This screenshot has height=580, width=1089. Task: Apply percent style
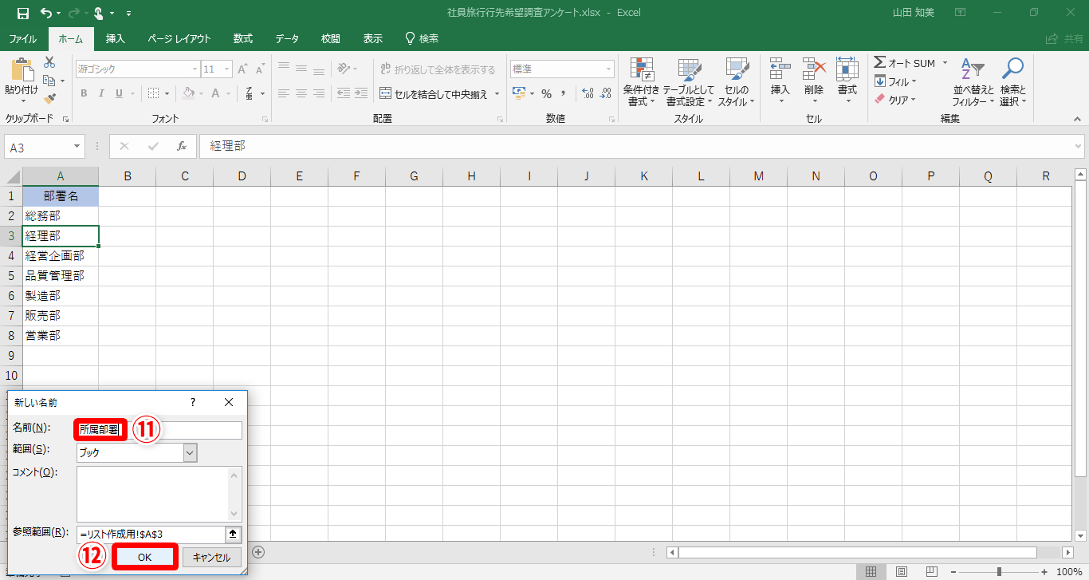click(x=546, y=93)
